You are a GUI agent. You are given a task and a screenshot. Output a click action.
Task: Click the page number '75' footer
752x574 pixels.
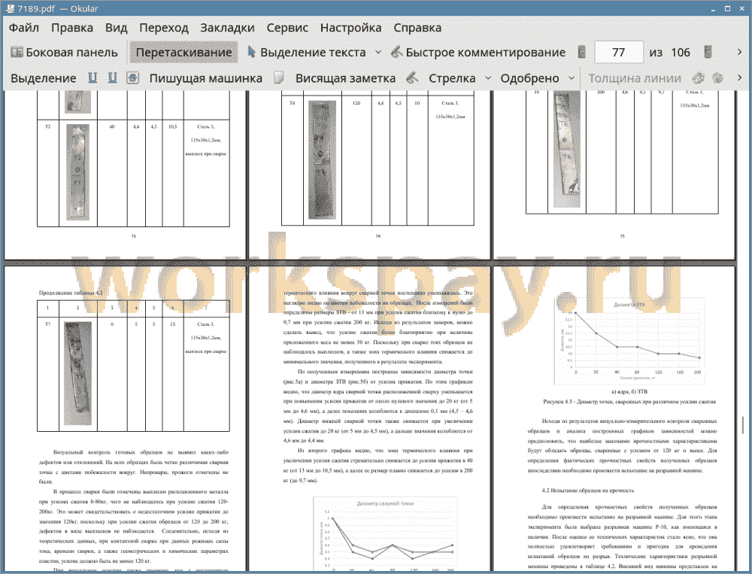[623, 236]
